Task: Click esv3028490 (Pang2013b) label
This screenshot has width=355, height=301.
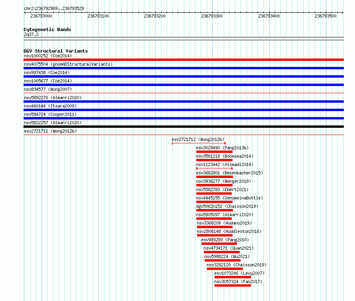Action: pyautogui.click(x=222, y=148)
